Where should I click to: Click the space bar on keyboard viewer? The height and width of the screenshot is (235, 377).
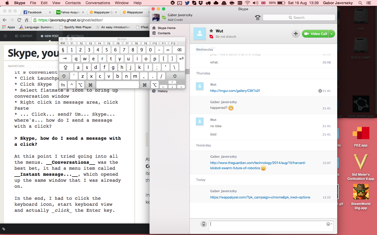(x=118, y=85)
